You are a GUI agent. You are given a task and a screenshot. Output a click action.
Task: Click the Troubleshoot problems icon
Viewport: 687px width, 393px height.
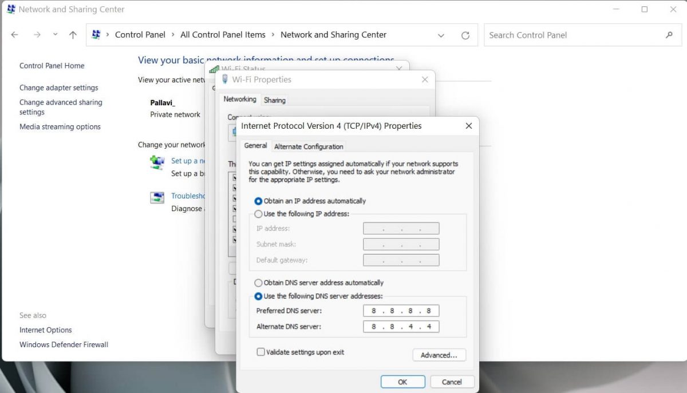(x=157, y=197)
